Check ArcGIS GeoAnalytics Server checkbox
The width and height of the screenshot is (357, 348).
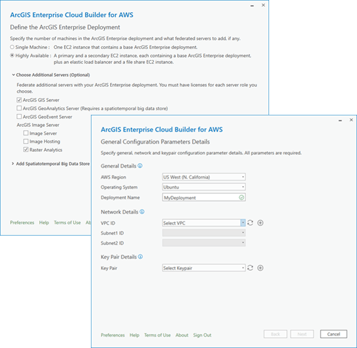pos(19,108)
